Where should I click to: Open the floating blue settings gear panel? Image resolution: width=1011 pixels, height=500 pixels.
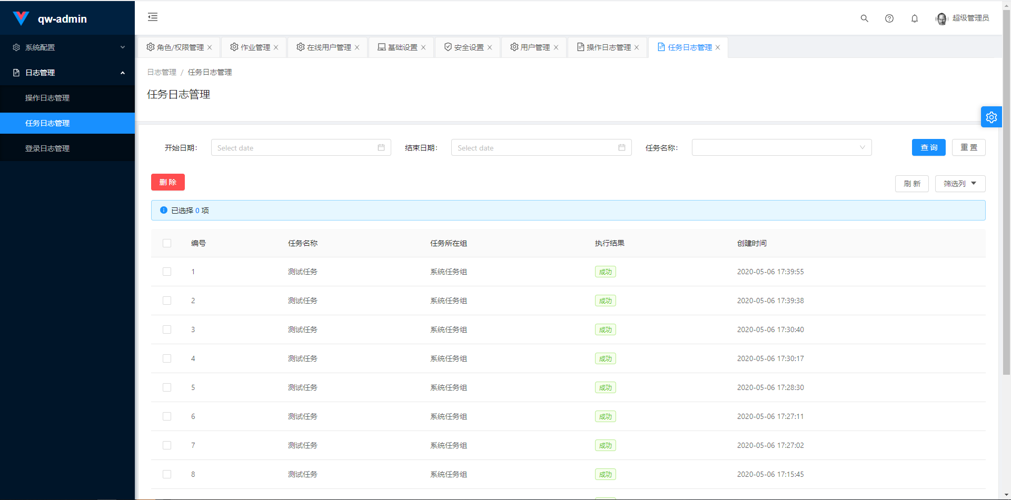coord(992,117)
